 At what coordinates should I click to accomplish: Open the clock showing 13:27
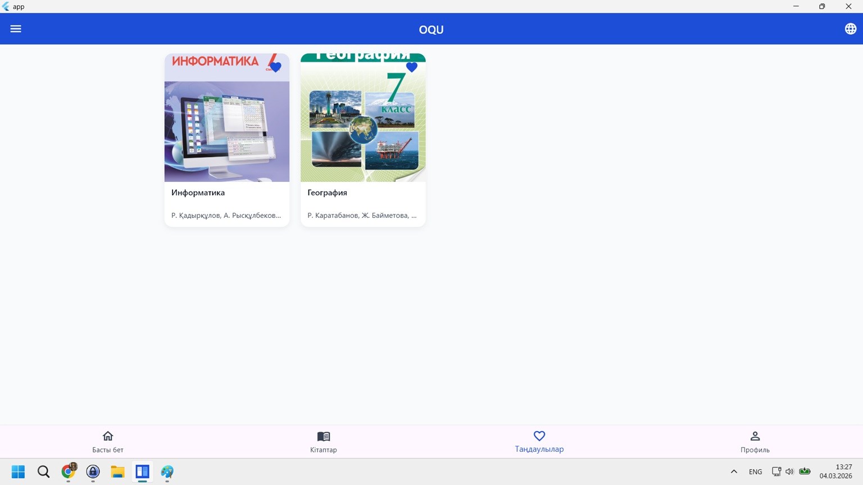[836, 472]
